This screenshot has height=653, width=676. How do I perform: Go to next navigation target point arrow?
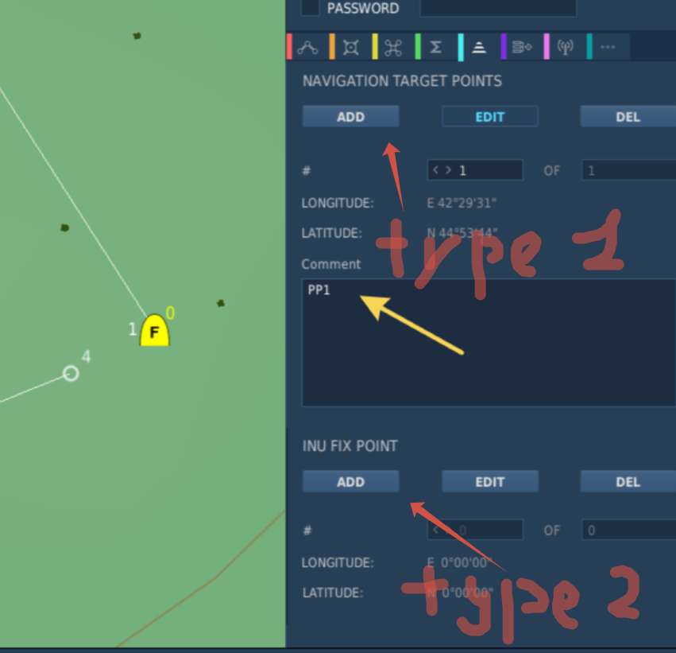(448, 170)
